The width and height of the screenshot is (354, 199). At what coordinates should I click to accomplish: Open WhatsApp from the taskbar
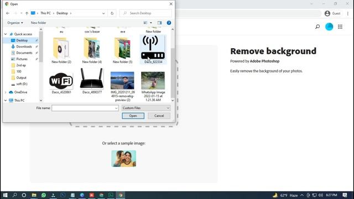(x=44, y=195)
